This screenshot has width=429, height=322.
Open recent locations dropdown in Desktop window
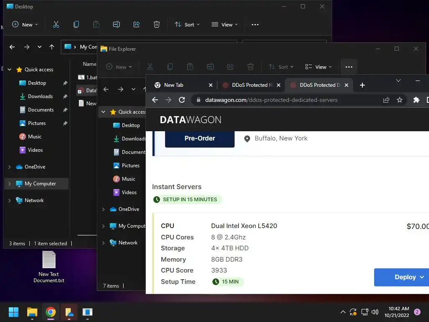click(39, 47)
